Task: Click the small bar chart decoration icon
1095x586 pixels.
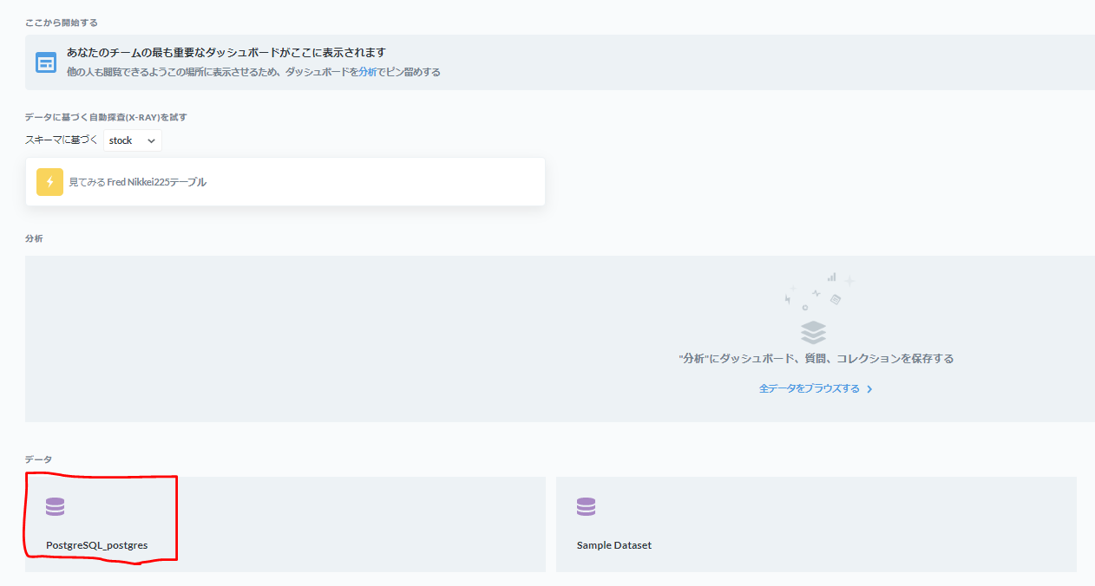Action: (830, 277)
